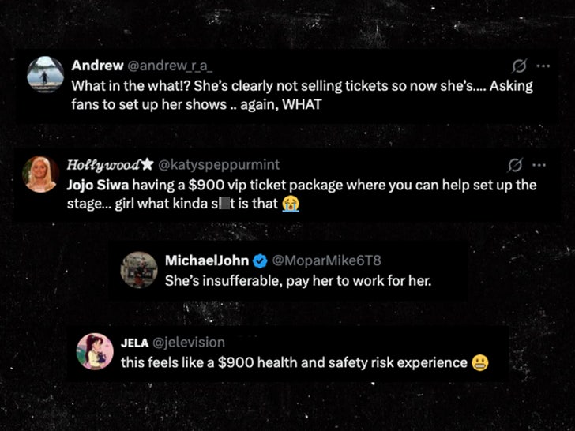This screenshot has width=575, height=431.
Task: Click the Grok icon on Hollywood's tweet
Action: 516,165
